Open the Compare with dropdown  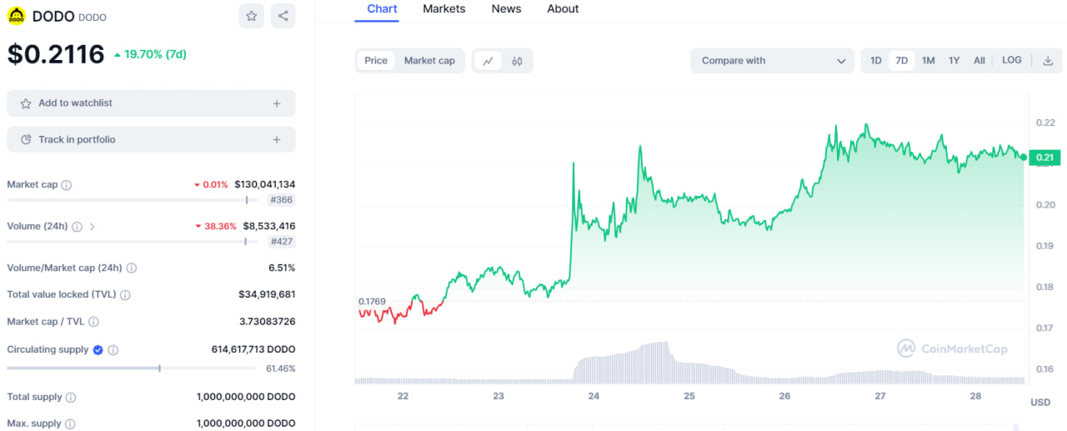pyautogui.click(x=772, y=61)
